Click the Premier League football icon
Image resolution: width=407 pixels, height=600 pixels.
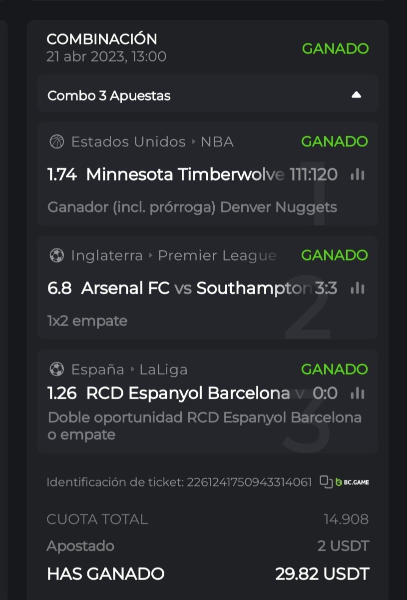[56, 256]
